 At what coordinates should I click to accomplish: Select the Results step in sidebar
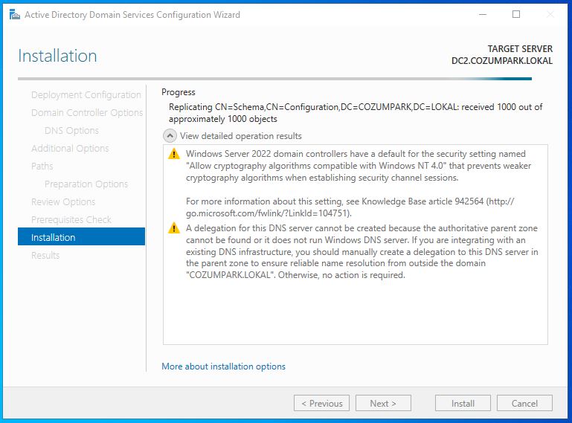click(45, 256)
